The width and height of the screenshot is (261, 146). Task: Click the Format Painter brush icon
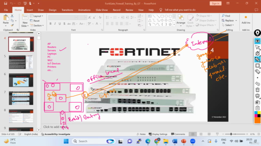click(12, 25)
